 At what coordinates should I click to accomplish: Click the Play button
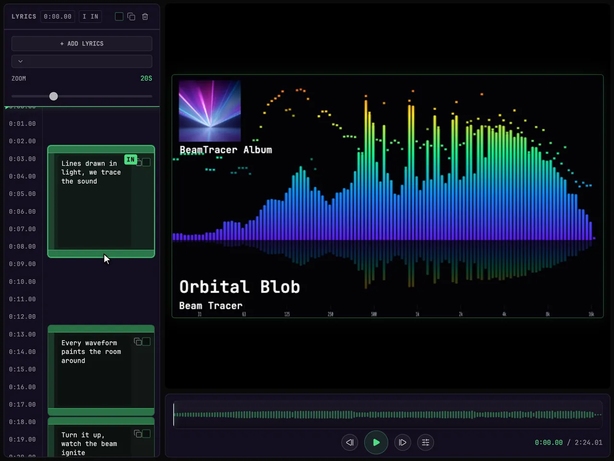[x=376, y=442]
